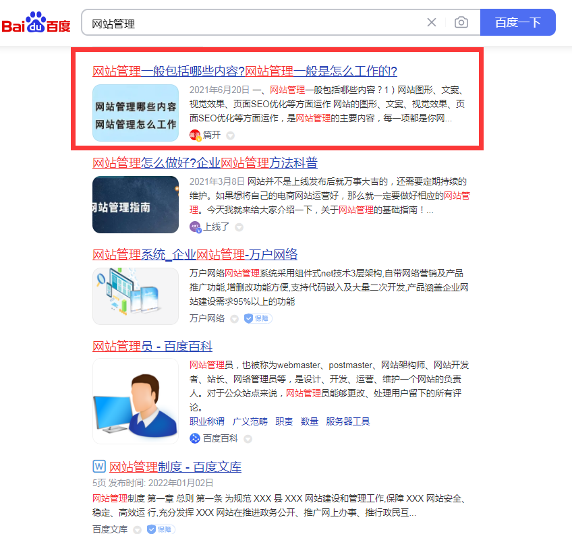Open the 网站管理一般包括哪些内容 result title
This screenshot has height=534, width=572.
tap(244, 71)
